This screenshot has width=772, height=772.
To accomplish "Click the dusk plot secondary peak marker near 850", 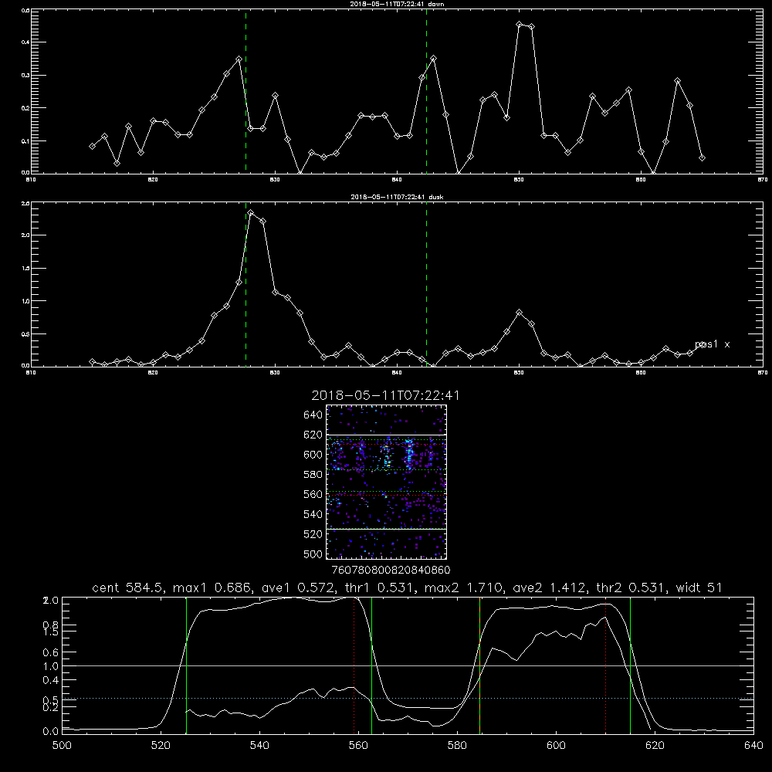I will pyautogui.click(x=520, y=313).
